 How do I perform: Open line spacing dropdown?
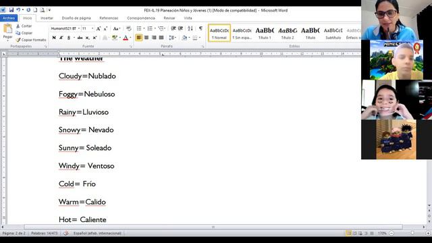173,38
